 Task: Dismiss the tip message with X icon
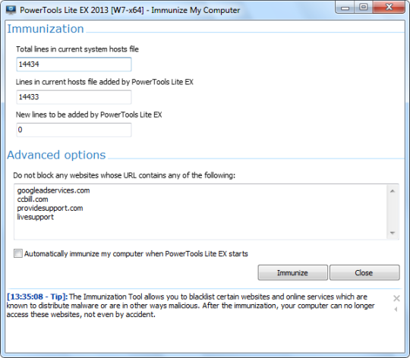396,298
